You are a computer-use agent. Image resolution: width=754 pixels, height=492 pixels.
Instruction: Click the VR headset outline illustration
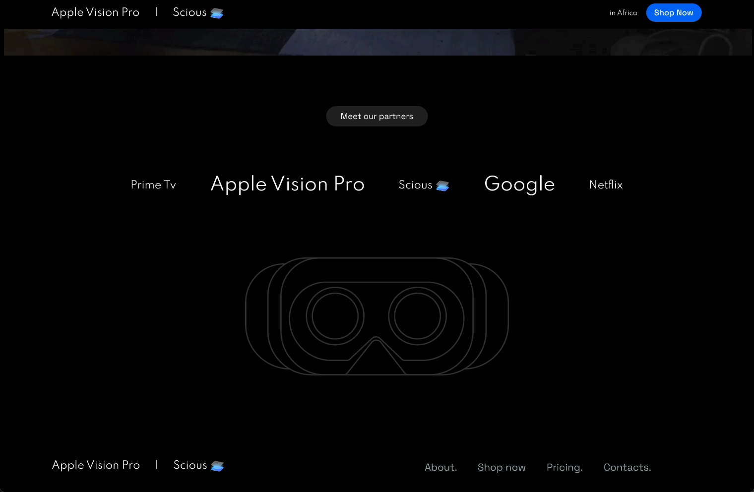click(x=377, y=316)
